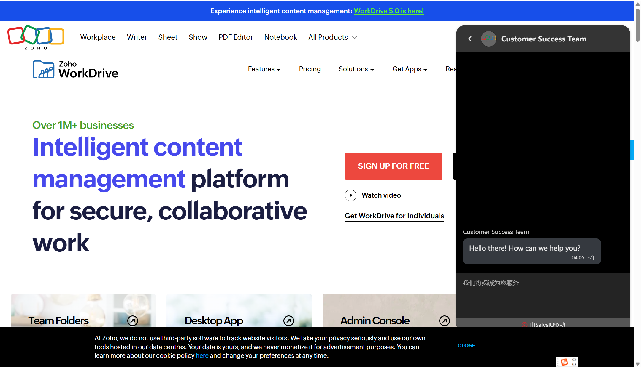Open Team Folders arrow icon
The width and height of the screenshot is (641, 367).
(133, 320)
